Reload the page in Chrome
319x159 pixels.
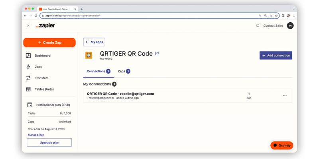click(x=36, y=16)
